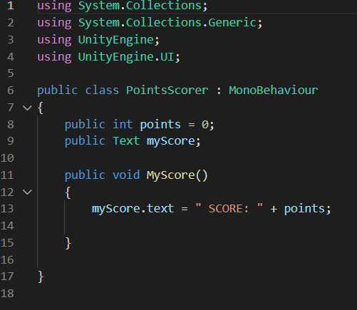The width and height of the screenshot is (357, 310).
Task: Click the int keyword on line 8
Action: [123, 125]
